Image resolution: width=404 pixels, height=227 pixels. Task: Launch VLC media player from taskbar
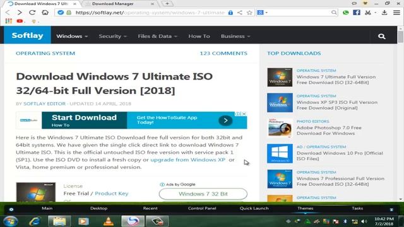click(108, 221)
